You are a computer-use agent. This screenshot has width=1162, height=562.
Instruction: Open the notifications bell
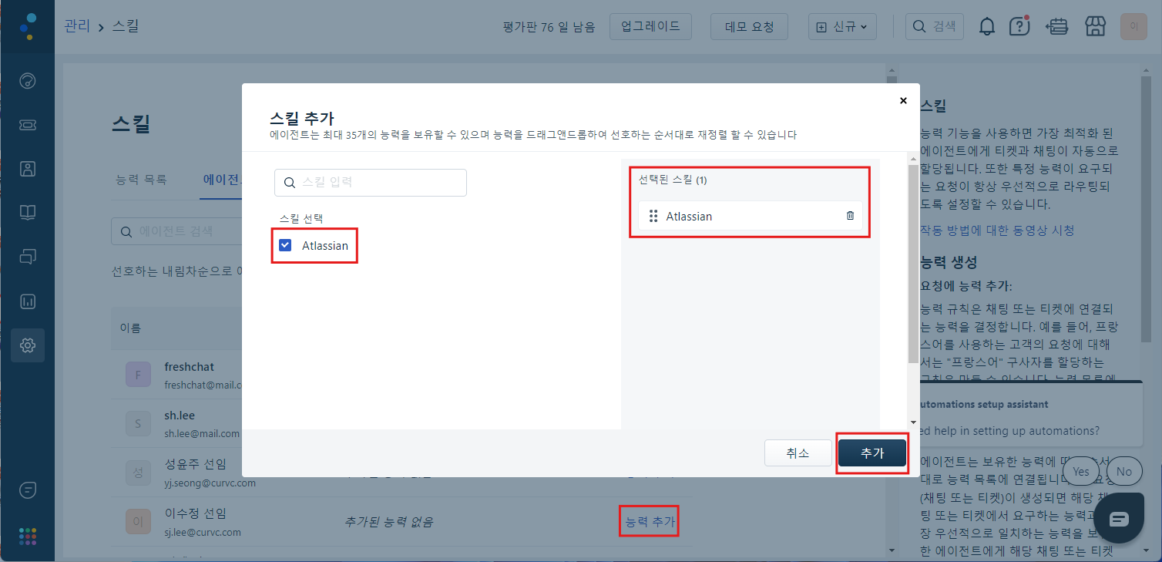[987, 26]
